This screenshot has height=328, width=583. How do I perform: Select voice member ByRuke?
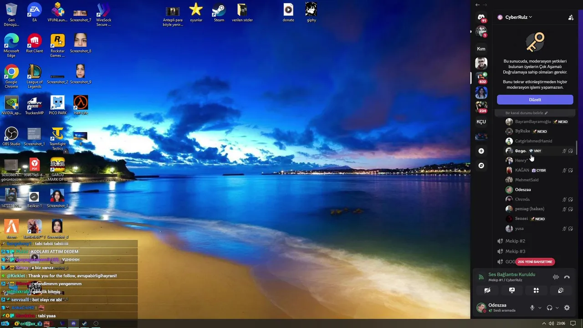[x=540, y=131]
